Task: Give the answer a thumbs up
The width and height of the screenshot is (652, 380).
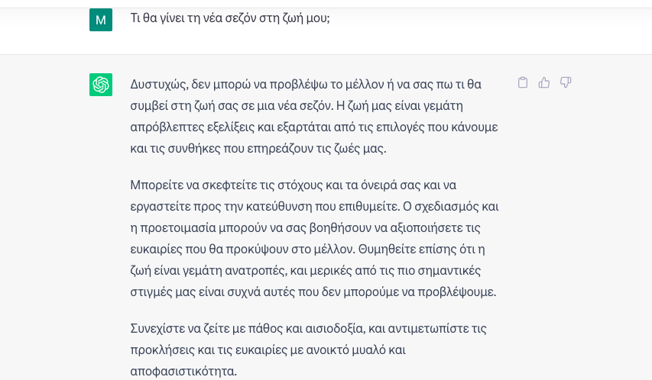Action: [544, 82]
